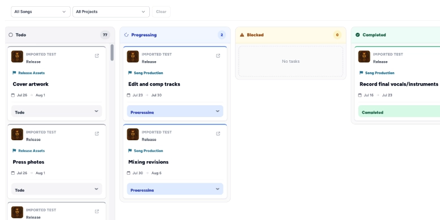
Task: Click Release subtitle on Press photos card
Action: [x=33, y=140]
